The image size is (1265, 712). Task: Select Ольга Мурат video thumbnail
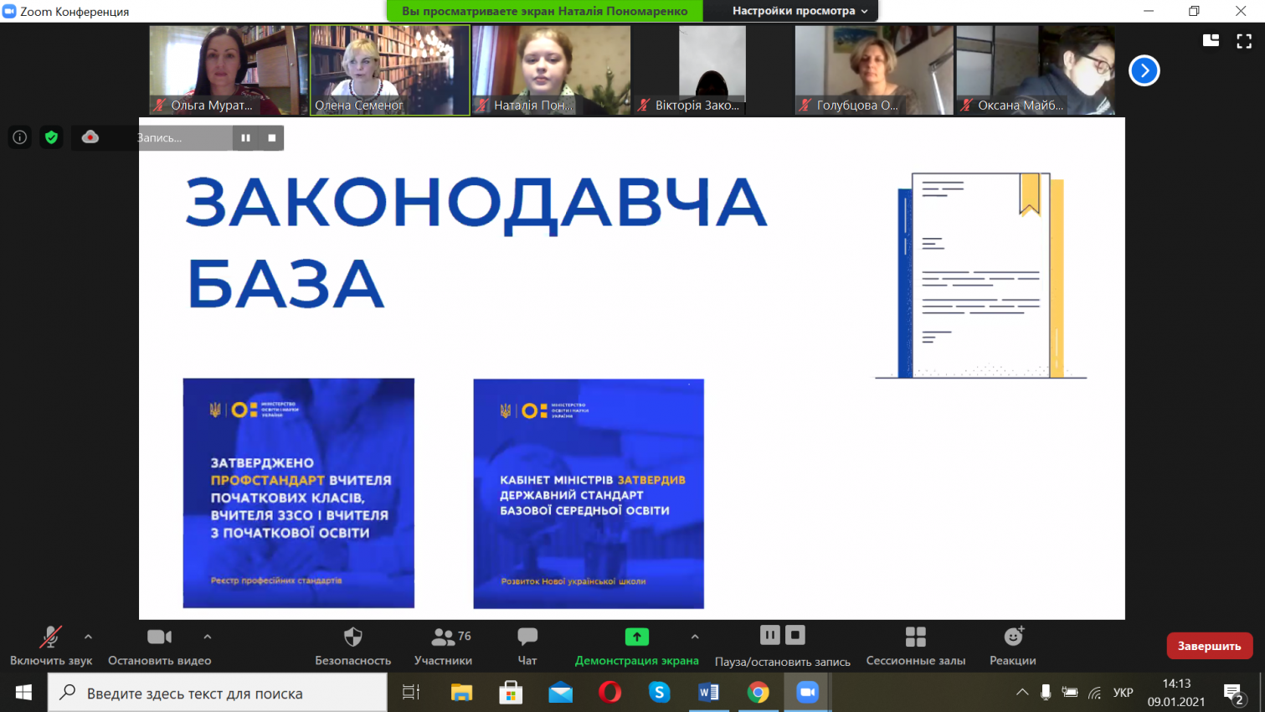[x=229, y=70]
